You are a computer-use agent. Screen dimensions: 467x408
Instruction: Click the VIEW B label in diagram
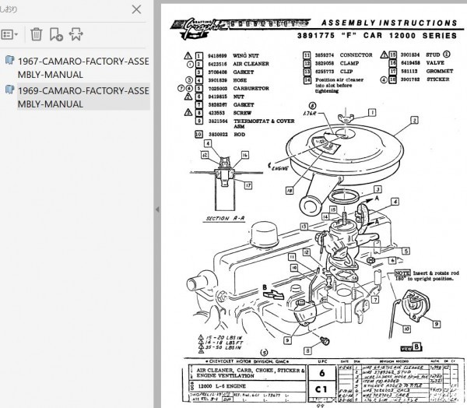411,347
